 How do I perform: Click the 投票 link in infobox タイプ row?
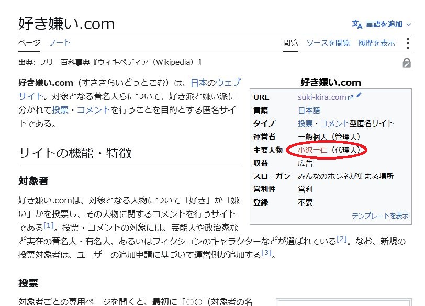point(305,123)
